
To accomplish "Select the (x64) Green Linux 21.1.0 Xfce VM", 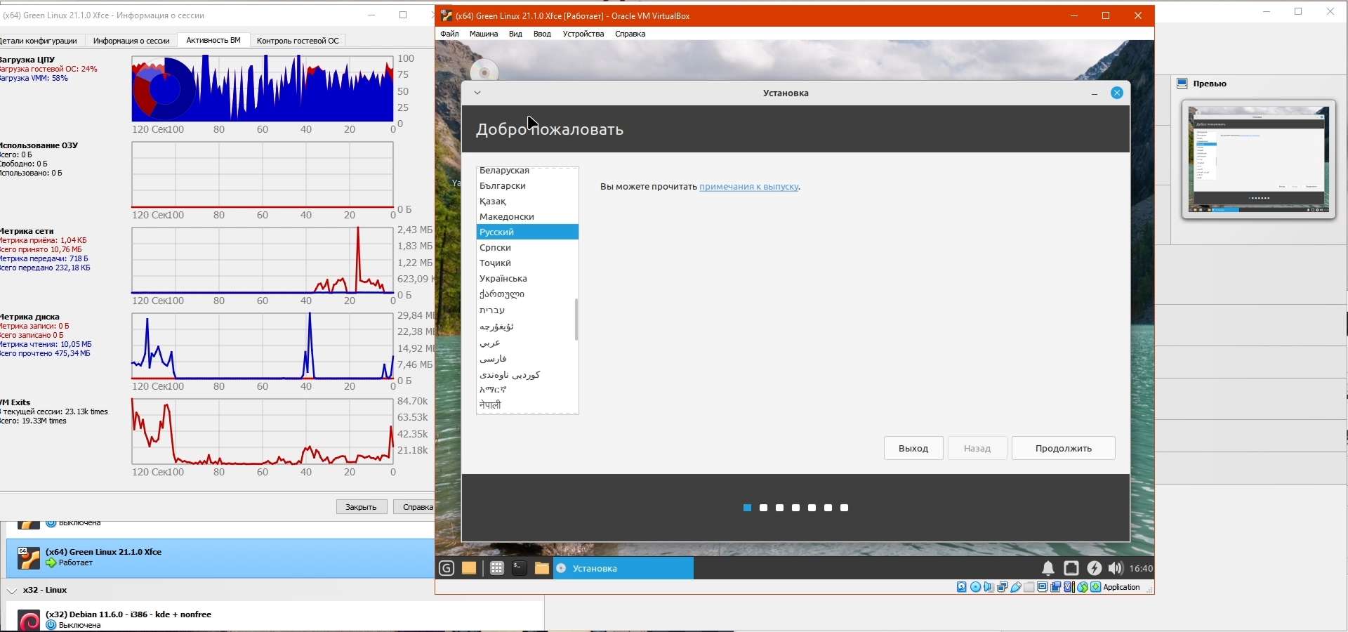I will coord(220,558).
